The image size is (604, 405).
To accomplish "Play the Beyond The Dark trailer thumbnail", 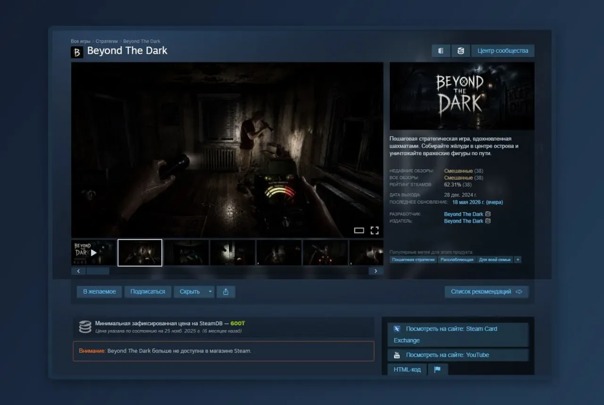I will tap(93, 253).
